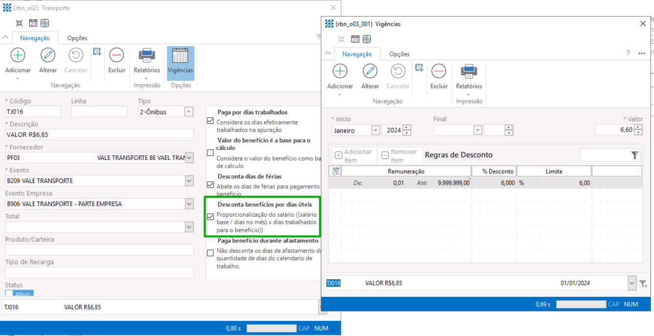Enable Paga benefício durante afastamento checkbox
Screen dimensions: 654x336
point(210,253)
